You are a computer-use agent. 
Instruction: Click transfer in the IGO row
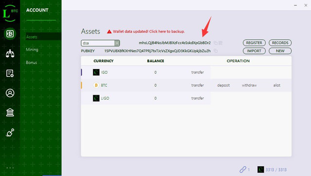[198, 72]
